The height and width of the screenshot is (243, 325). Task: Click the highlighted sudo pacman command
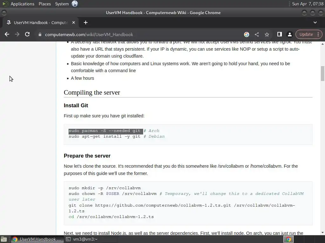click(106, 131)
